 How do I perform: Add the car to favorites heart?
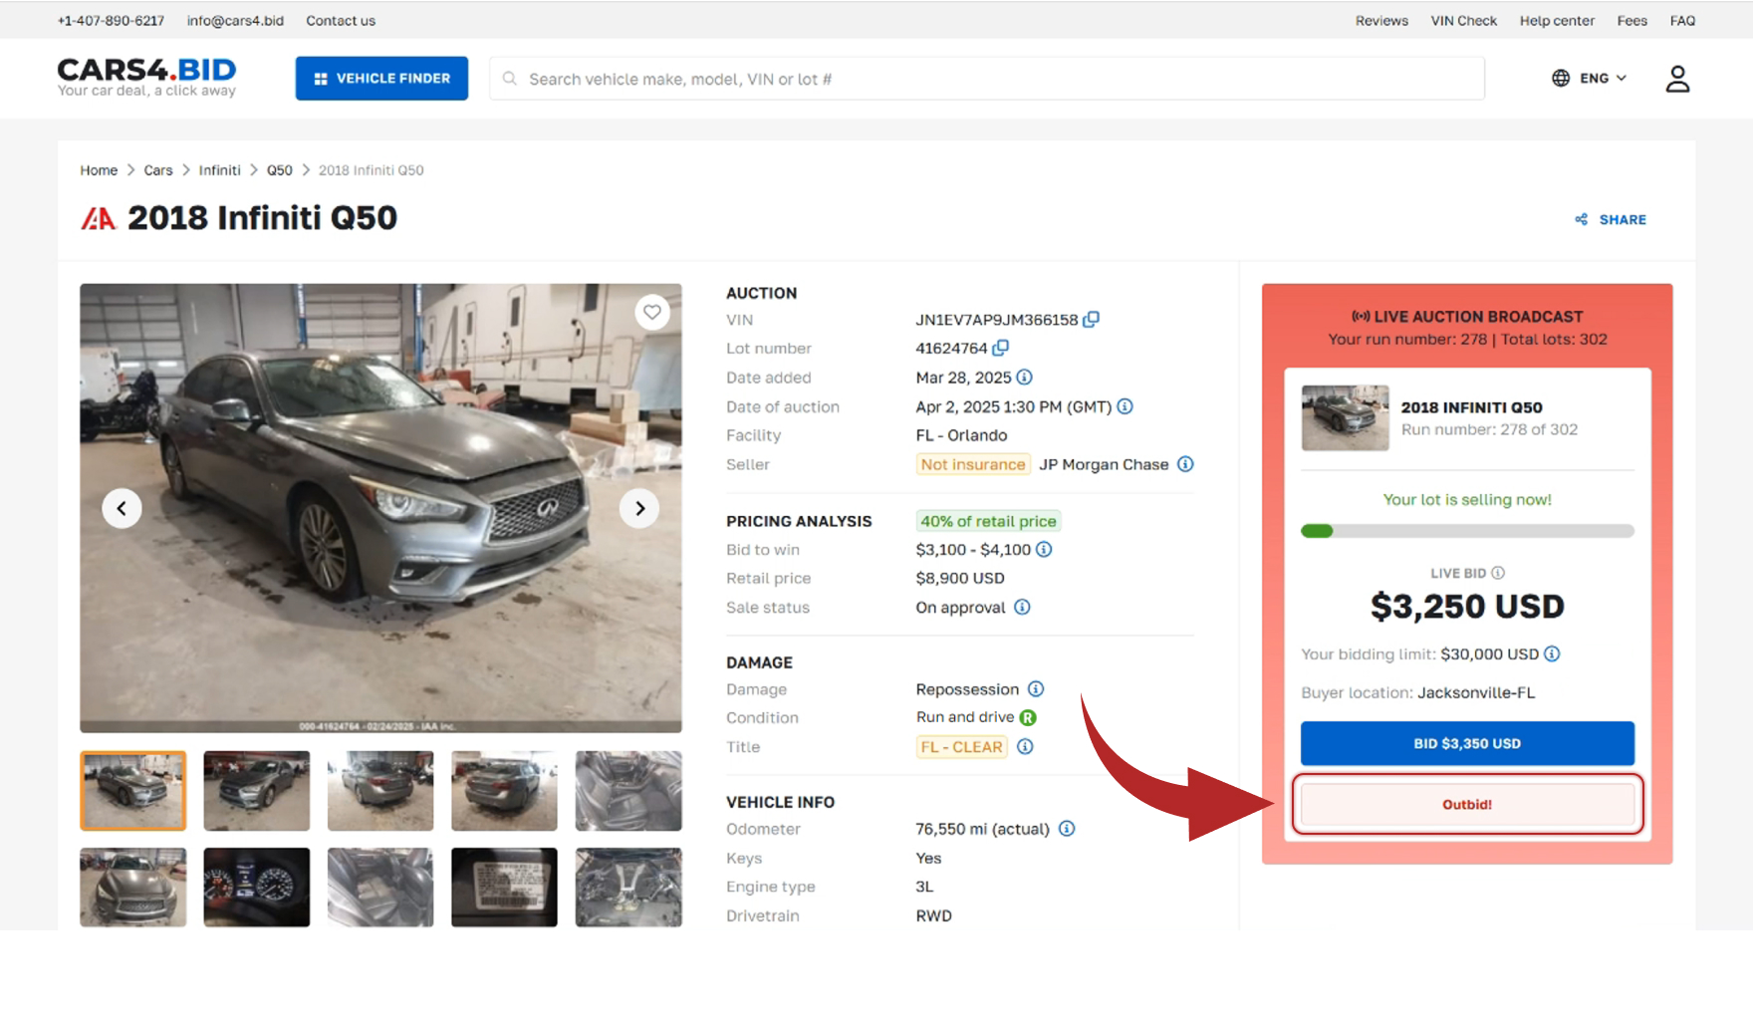[652, 312]
